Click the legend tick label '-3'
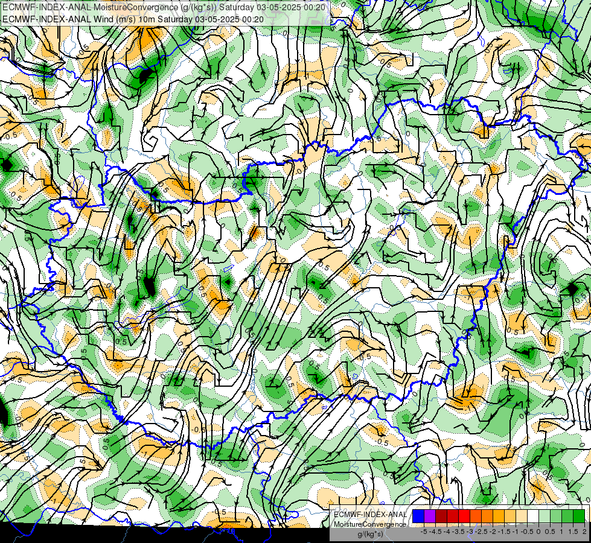Viewport: 591px width, 543px height. click(x=470, y=532)
